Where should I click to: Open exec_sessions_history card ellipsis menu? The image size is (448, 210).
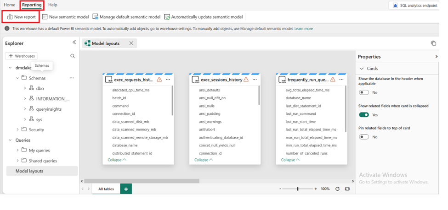click(x=255, y=80)
